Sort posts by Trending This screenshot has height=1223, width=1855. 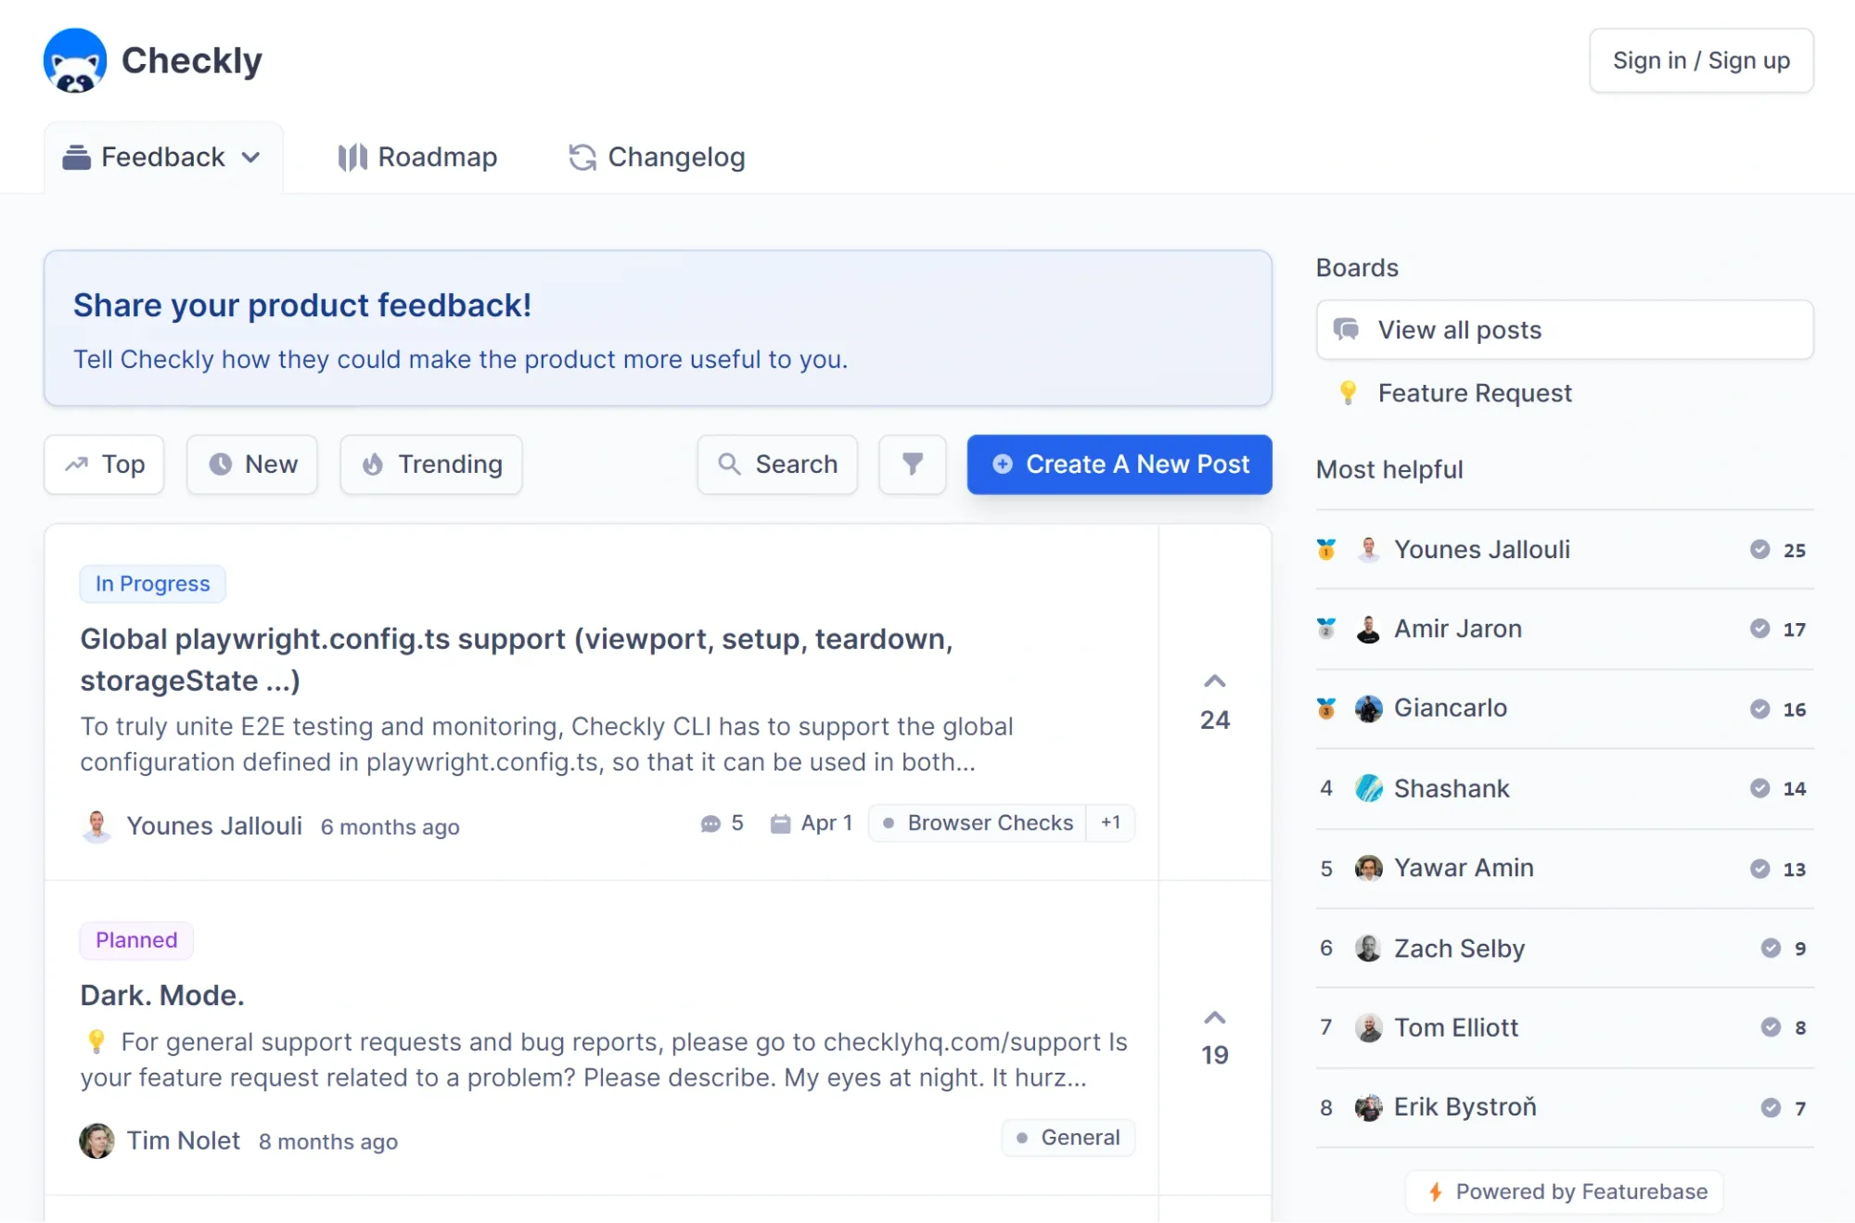431,465
